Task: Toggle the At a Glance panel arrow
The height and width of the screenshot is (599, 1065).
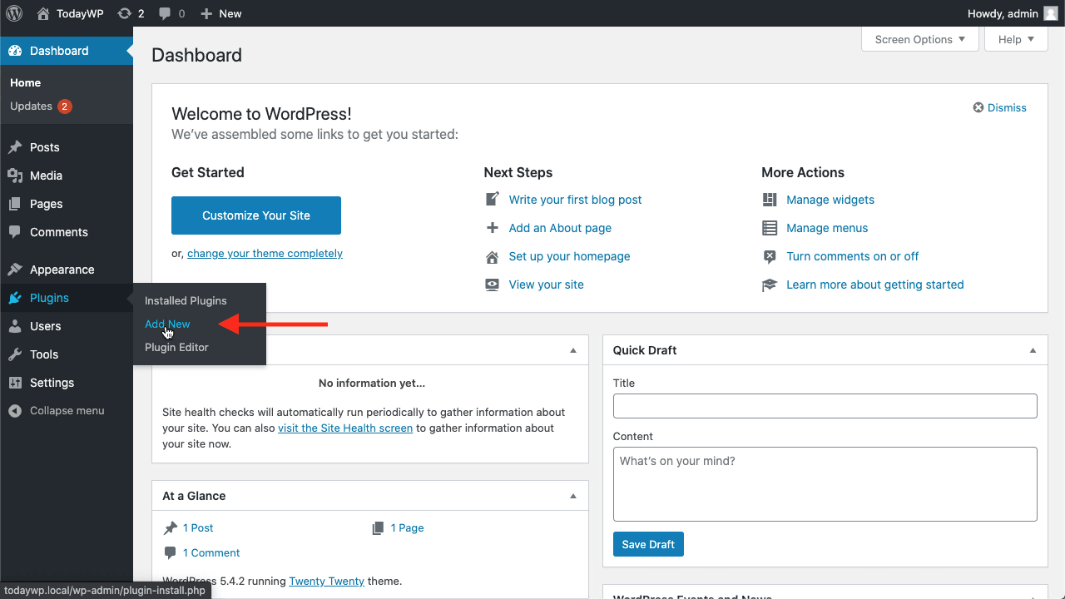Action: [x=572, y=496]
